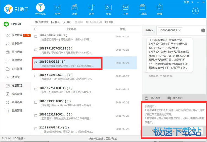Screen dimensions: 207x142
Task: Open the 应用 apps section
Action: [57, 10]
